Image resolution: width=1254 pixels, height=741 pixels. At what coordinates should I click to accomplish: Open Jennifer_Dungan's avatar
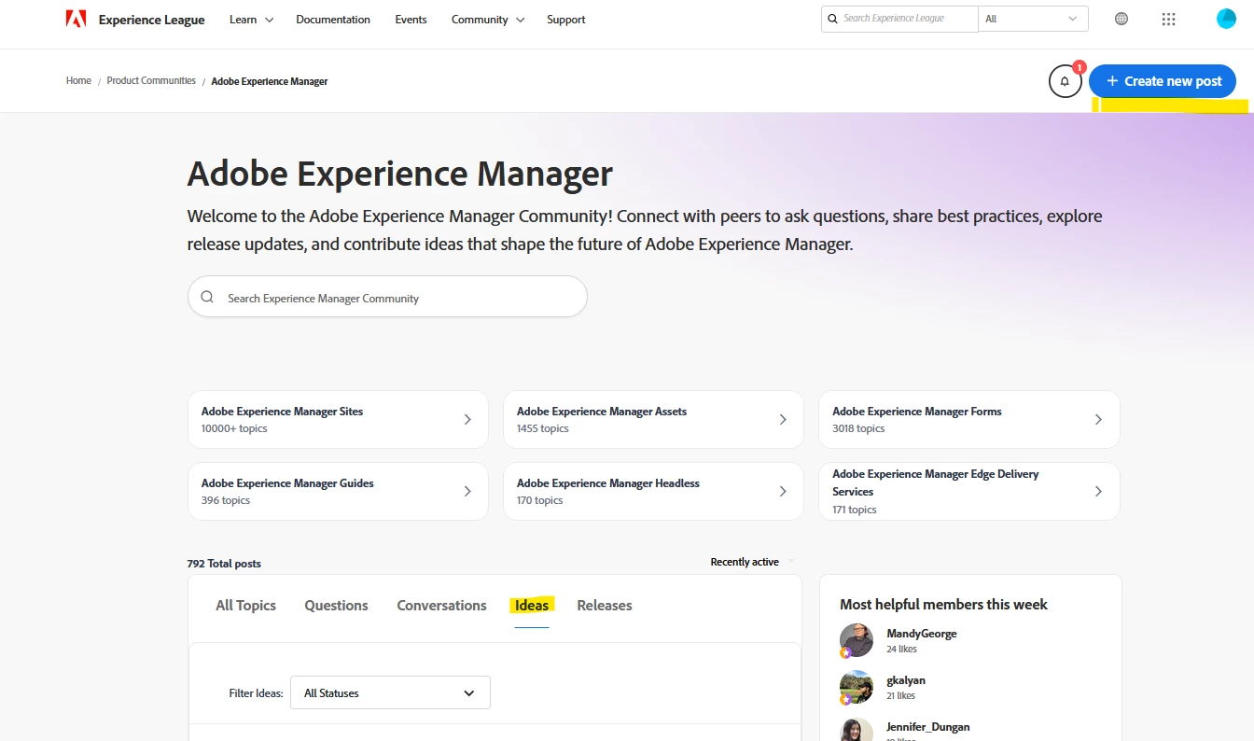point(856,729)
